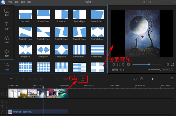Click the fit-timeline-to-window icon
Screen dimensions: 176x116
coord(135,79)
